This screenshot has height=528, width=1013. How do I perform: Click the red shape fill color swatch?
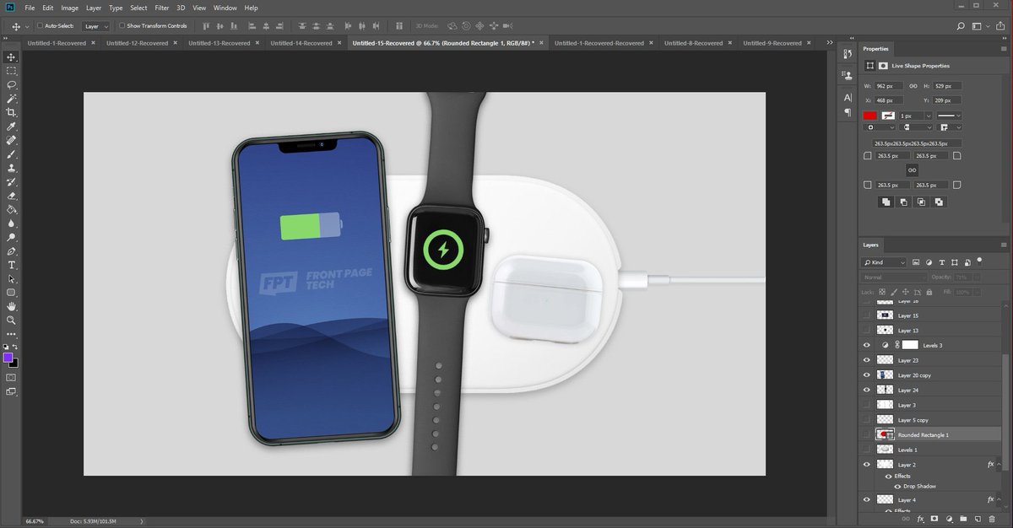869,115
